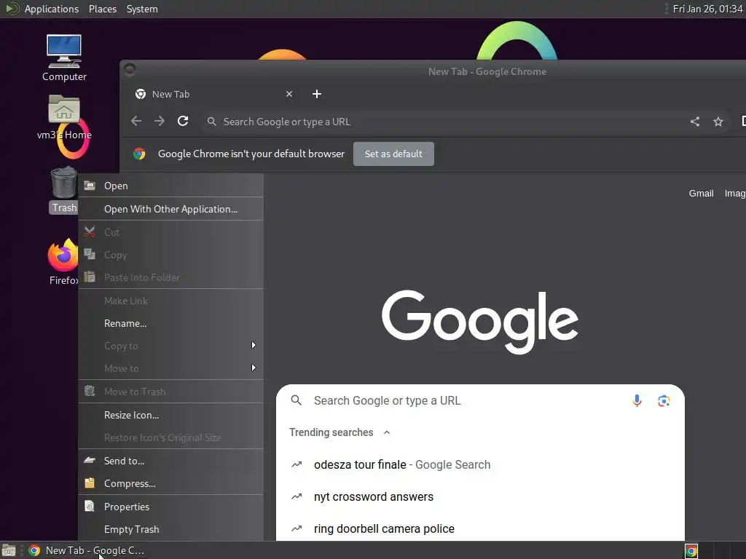The height and width of the screenshot is (559, 746).
Task: Go back with Chrome's back arrow
Action: (136, 122)
